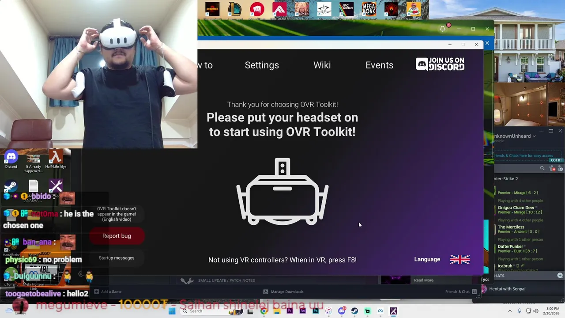Open 'OVR Toolkit doesn't appear' help video
Screen dimensions: 565x318
click(x=117, y=214)
